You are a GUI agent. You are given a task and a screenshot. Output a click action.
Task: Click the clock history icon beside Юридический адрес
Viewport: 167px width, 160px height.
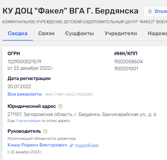click(60, 106)
